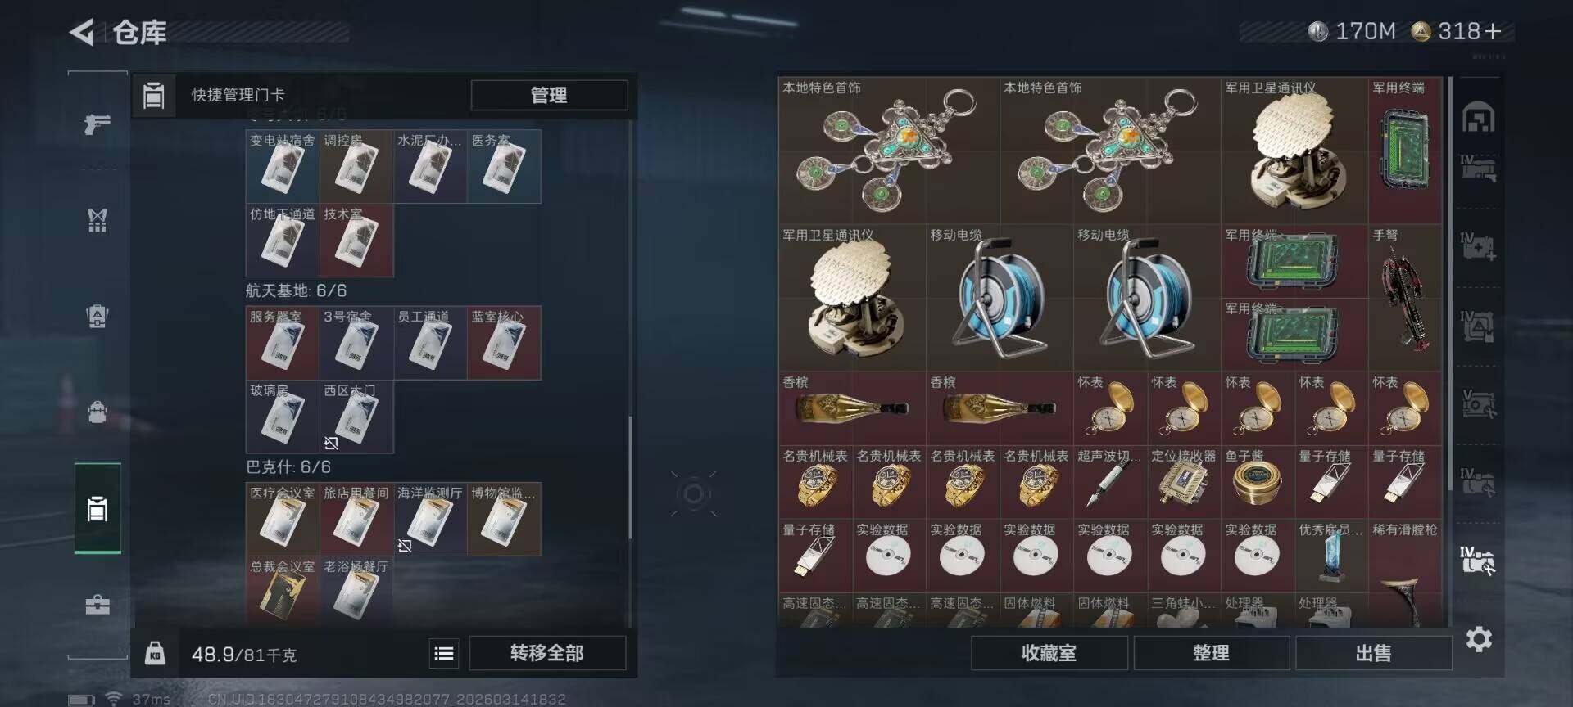Open settings gear beside 出售 button
The height and width of the screenshot is (707, 1573).
1479,639
